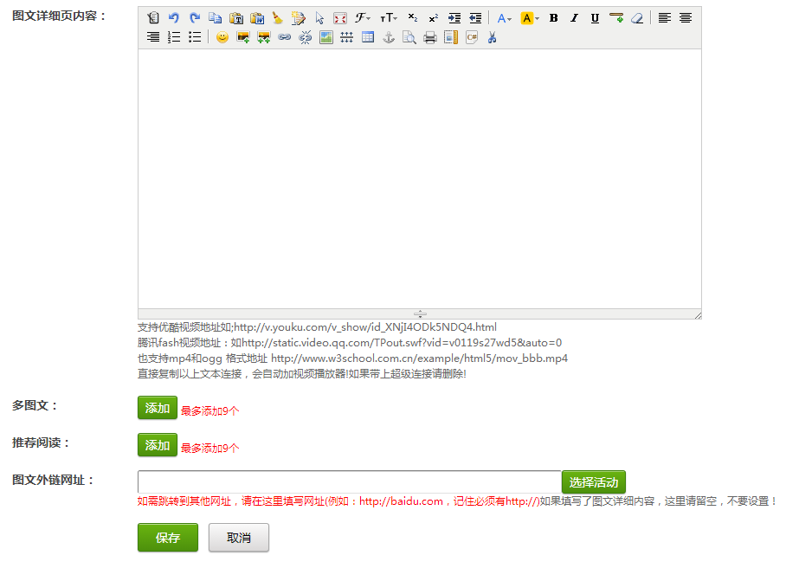Click the anchor icon in toolbar

(389, 37)
